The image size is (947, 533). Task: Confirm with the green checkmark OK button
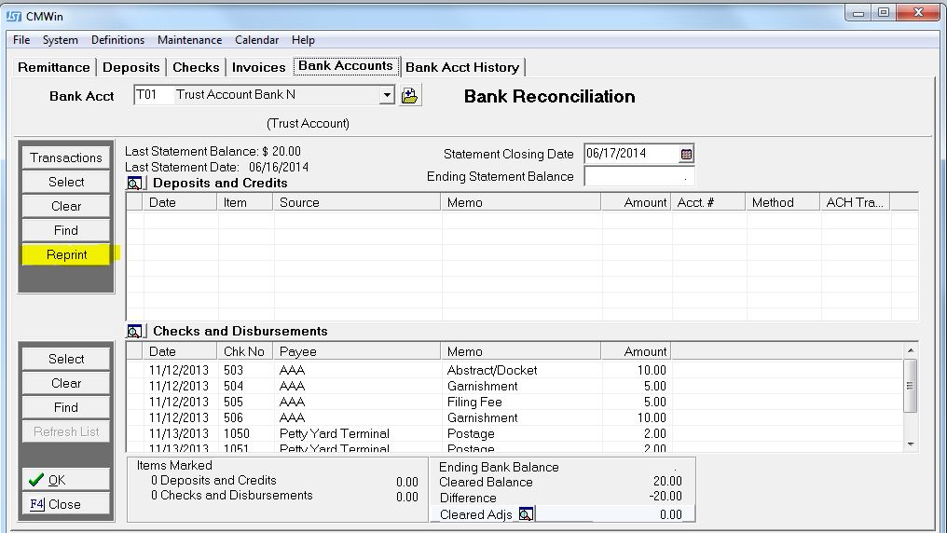click(66, 480)
